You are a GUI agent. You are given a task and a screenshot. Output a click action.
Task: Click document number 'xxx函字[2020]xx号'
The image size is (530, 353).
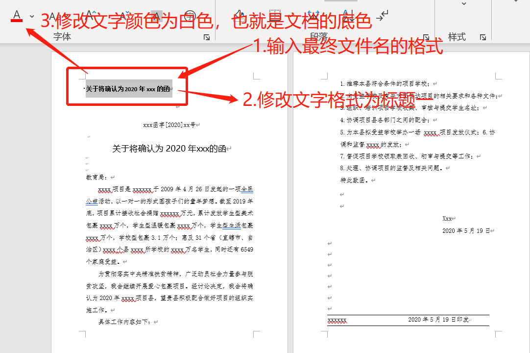[169, 125]
